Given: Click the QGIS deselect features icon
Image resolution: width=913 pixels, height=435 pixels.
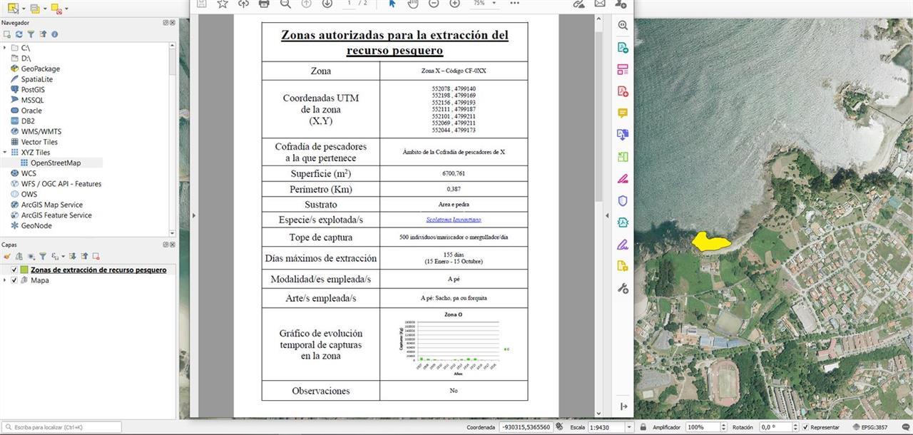Looking at the screenshot, I should tap(56, 9).
